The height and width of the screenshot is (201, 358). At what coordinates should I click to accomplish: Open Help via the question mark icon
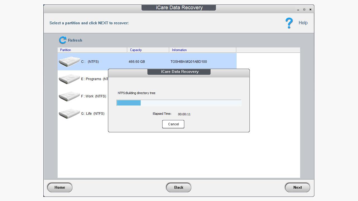pyautogui.click(x=289, y=23)
